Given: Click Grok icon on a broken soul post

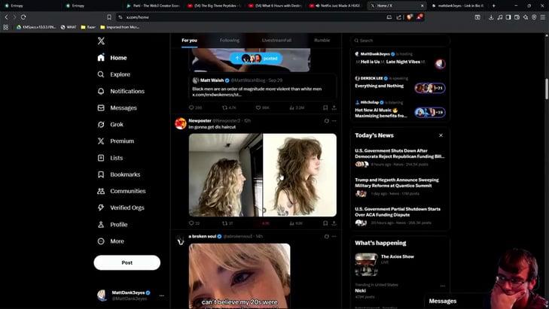Looking at the screenshot, I should 326,236.
